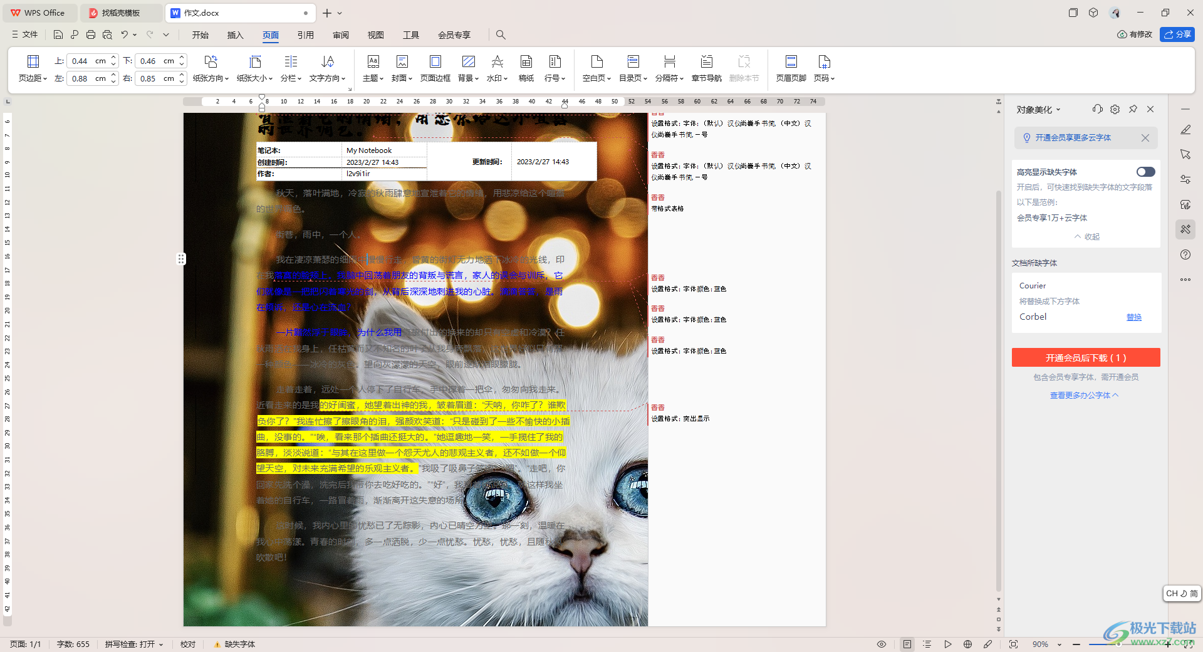
Task: Click the help question mark in sidebar
Action: [1185, 255]
